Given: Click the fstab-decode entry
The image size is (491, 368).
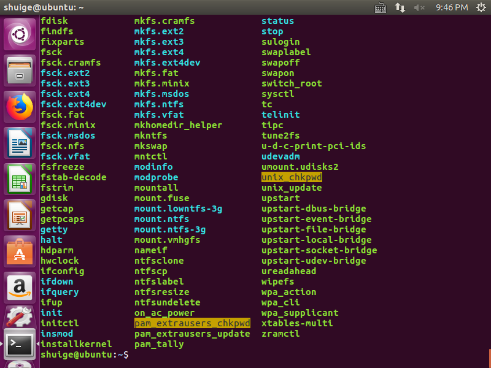Looking at the screenshot, I should click(74, 177).
